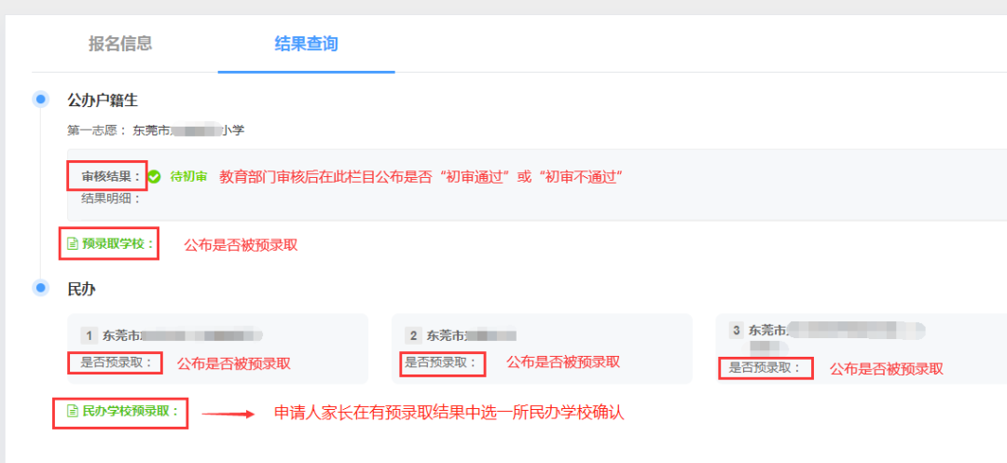
Task: Click 是否预录取 in the third school card
Action: click(763, 368)
